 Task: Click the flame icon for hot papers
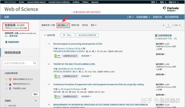10,84
